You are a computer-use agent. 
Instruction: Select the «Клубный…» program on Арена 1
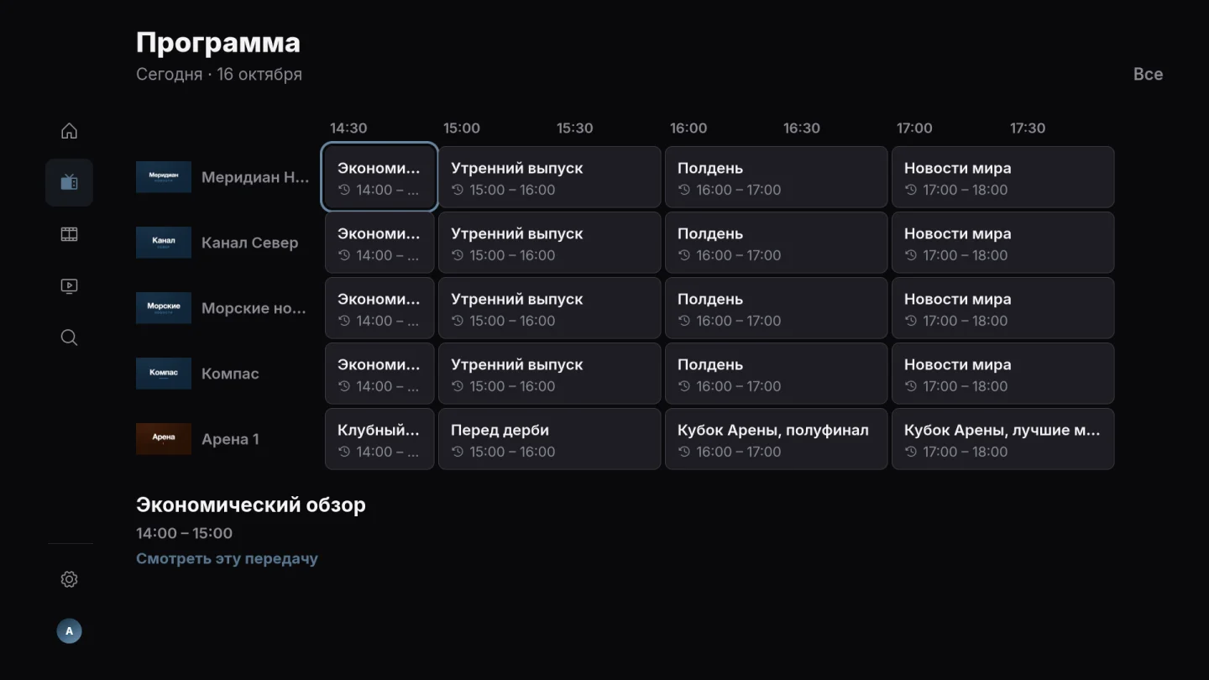tap(379, 439)
